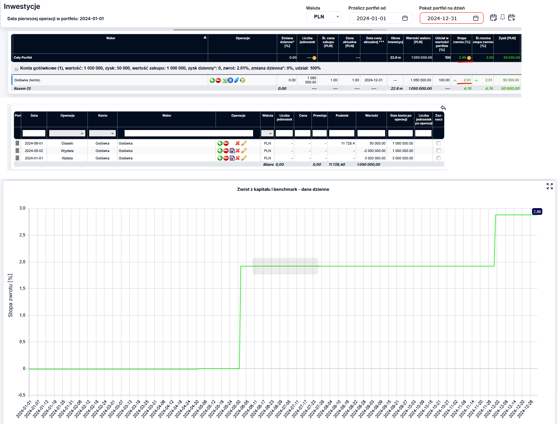The image size is (560, 441).
Task: Click the back arrow above operations table
Action: pos(443,108)
